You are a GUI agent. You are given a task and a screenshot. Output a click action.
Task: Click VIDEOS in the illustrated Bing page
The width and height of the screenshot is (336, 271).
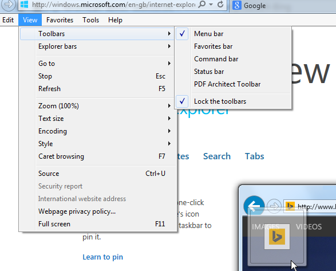(309, 226)
